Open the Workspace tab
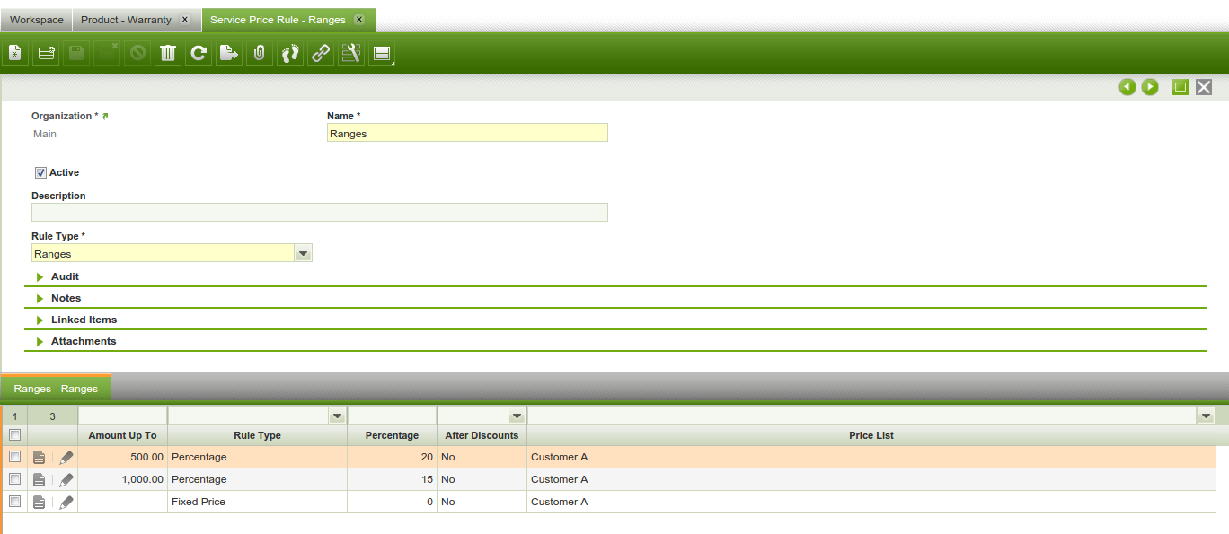This screenshot has height=534, width=1229. point(37,20)
